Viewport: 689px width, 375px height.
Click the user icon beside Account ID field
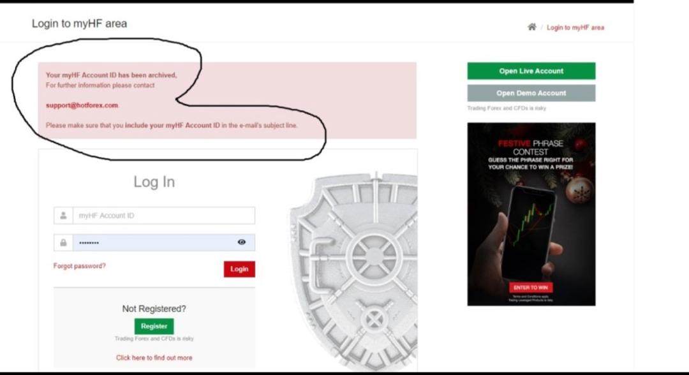pos(63,216)
